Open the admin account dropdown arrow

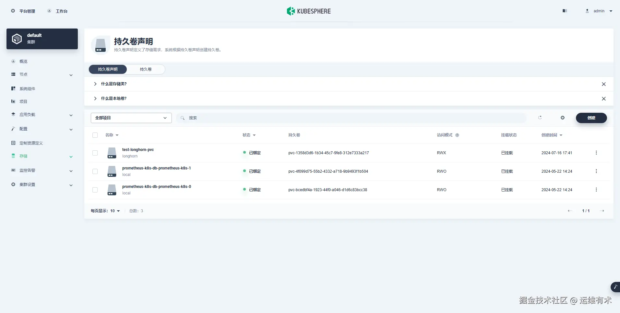pyautogui.click(x=611, y=11)
